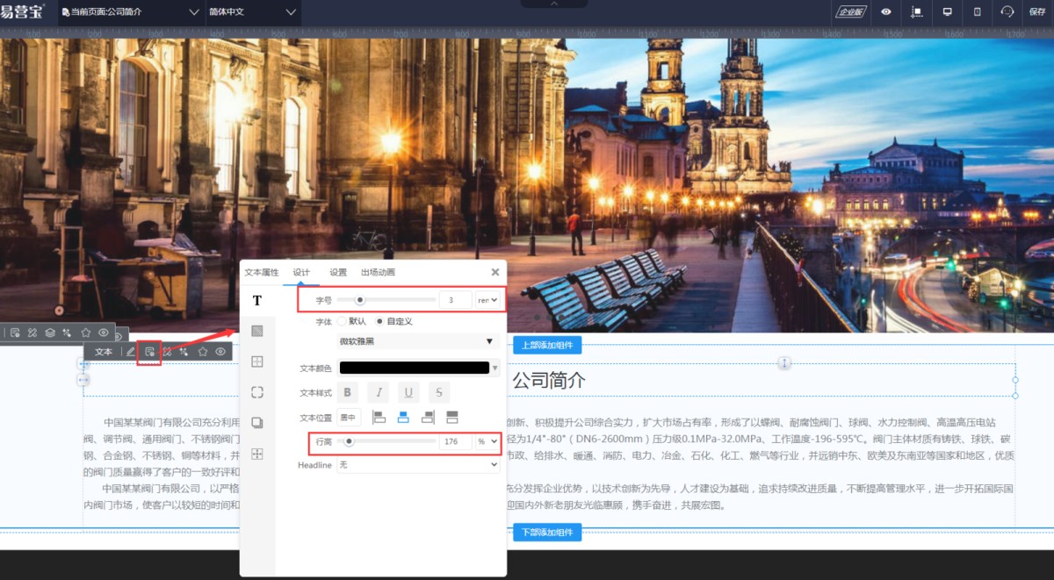This screenshot has width=1054, height=580.
Task: Click the 上部添加组件 button
Action: pyautogui.click(x=547, y=345)
